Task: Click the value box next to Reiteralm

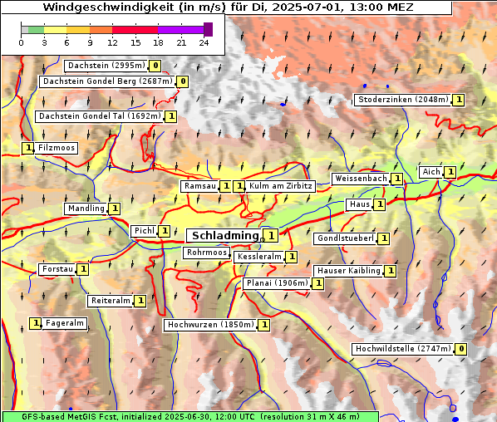Action: pyautogui.click(x=140, y=301)
